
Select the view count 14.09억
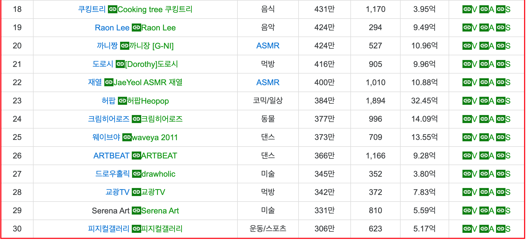tap(424, 119)
